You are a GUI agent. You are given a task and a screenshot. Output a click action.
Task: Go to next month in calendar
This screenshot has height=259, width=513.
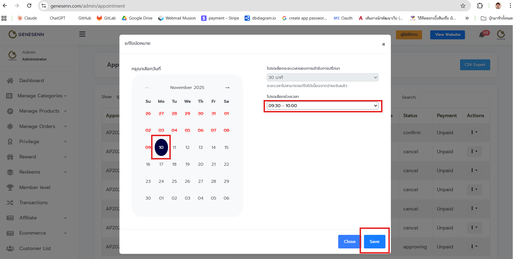227,88
